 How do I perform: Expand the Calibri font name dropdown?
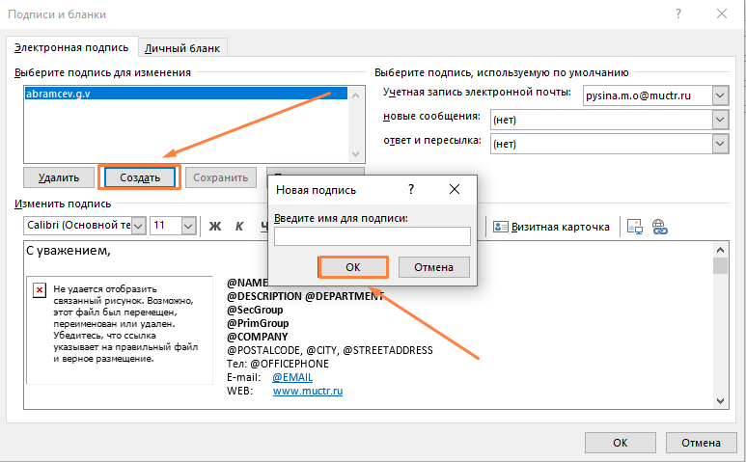coord(138,226)
